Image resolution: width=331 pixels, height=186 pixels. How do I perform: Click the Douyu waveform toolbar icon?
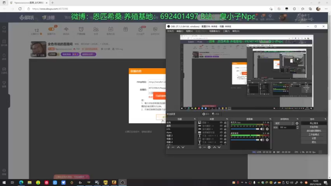point(66,29)
